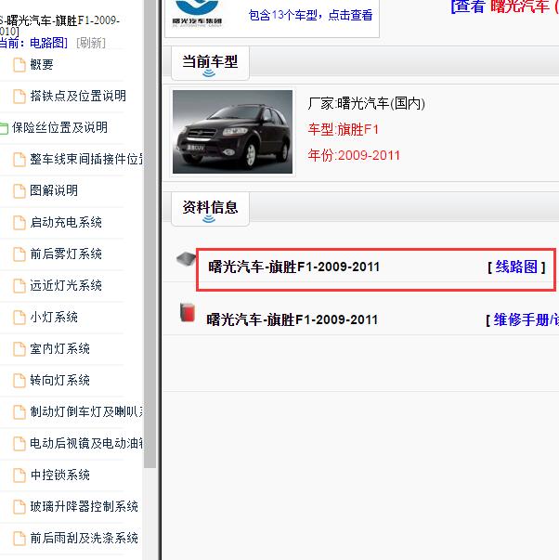Select 制动灯倒车灯及喇叭 tree item
Viewport: 559px width, 560px height.
tap(86, 411)
